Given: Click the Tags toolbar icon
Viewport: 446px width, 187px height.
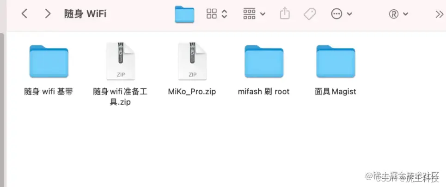Looking at the screenshot, I should point(310,13).
